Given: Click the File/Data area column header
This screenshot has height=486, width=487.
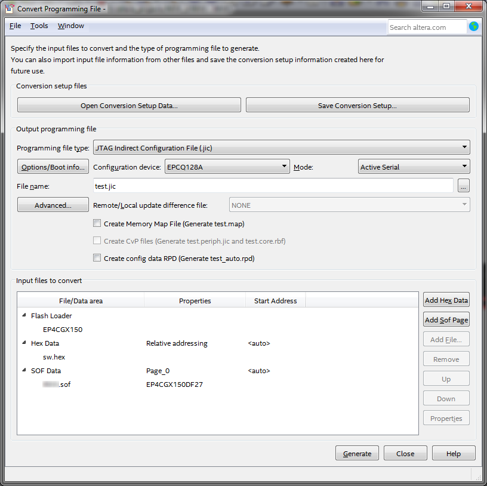Looking at the screenshot, I should [81, 300].
